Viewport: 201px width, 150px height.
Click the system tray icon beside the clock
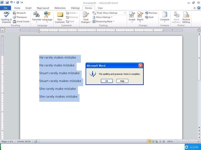pyautogui.click(x=187, y=147)
